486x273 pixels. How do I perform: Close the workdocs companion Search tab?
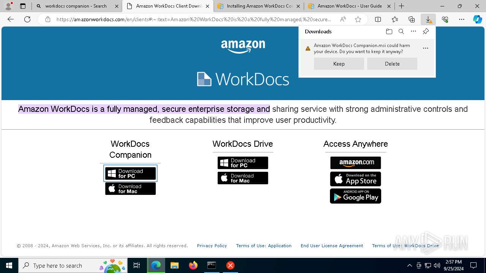point(116,6)
